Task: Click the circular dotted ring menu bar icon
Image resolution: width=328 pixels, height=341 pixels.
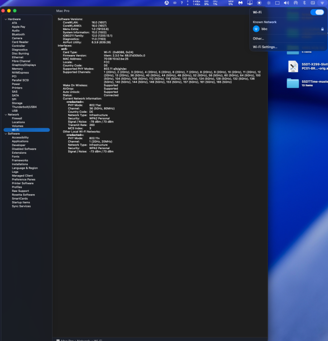Action: [x=259, y=3]
